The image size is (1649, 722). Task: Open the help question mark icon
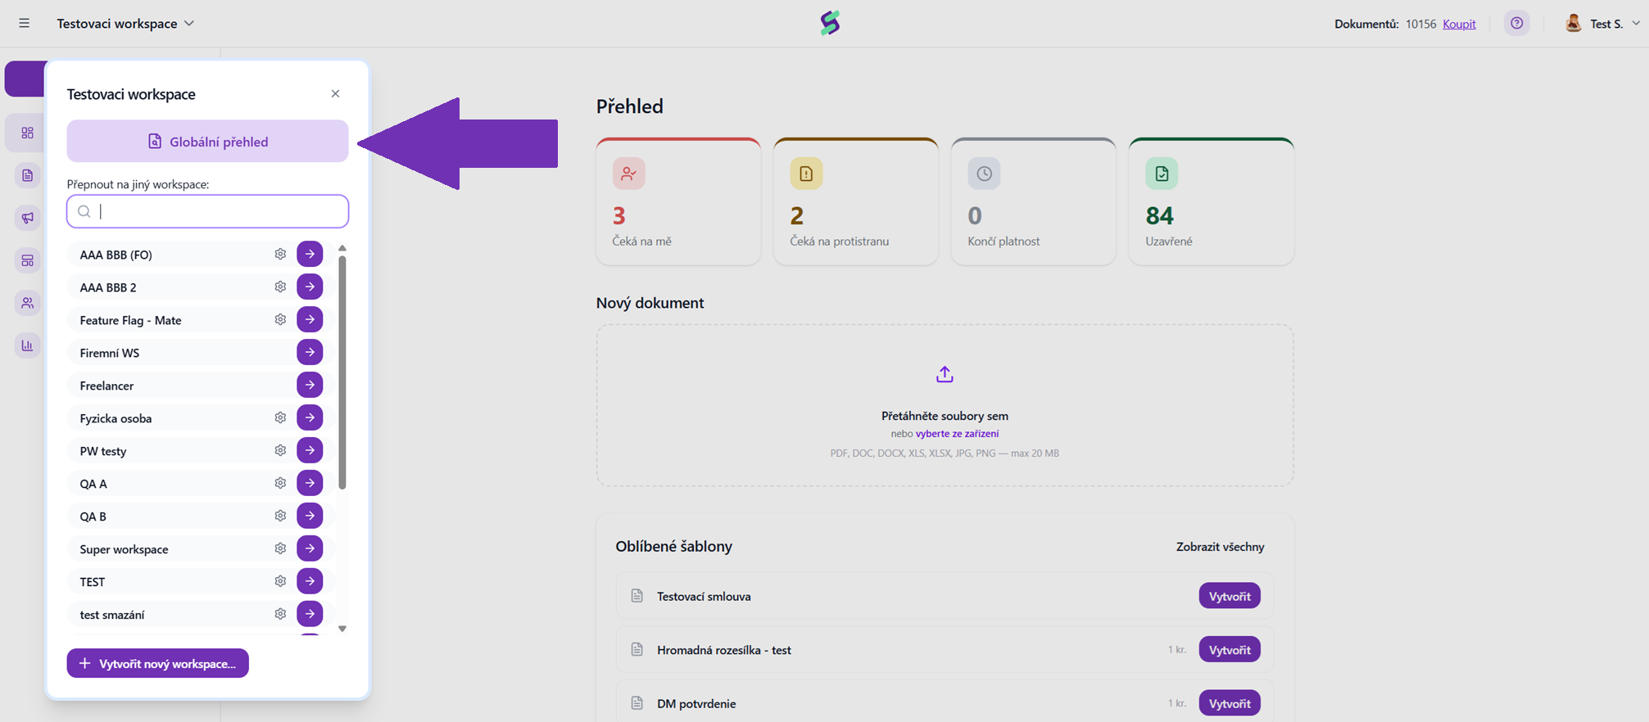(x=1517, y=23)
